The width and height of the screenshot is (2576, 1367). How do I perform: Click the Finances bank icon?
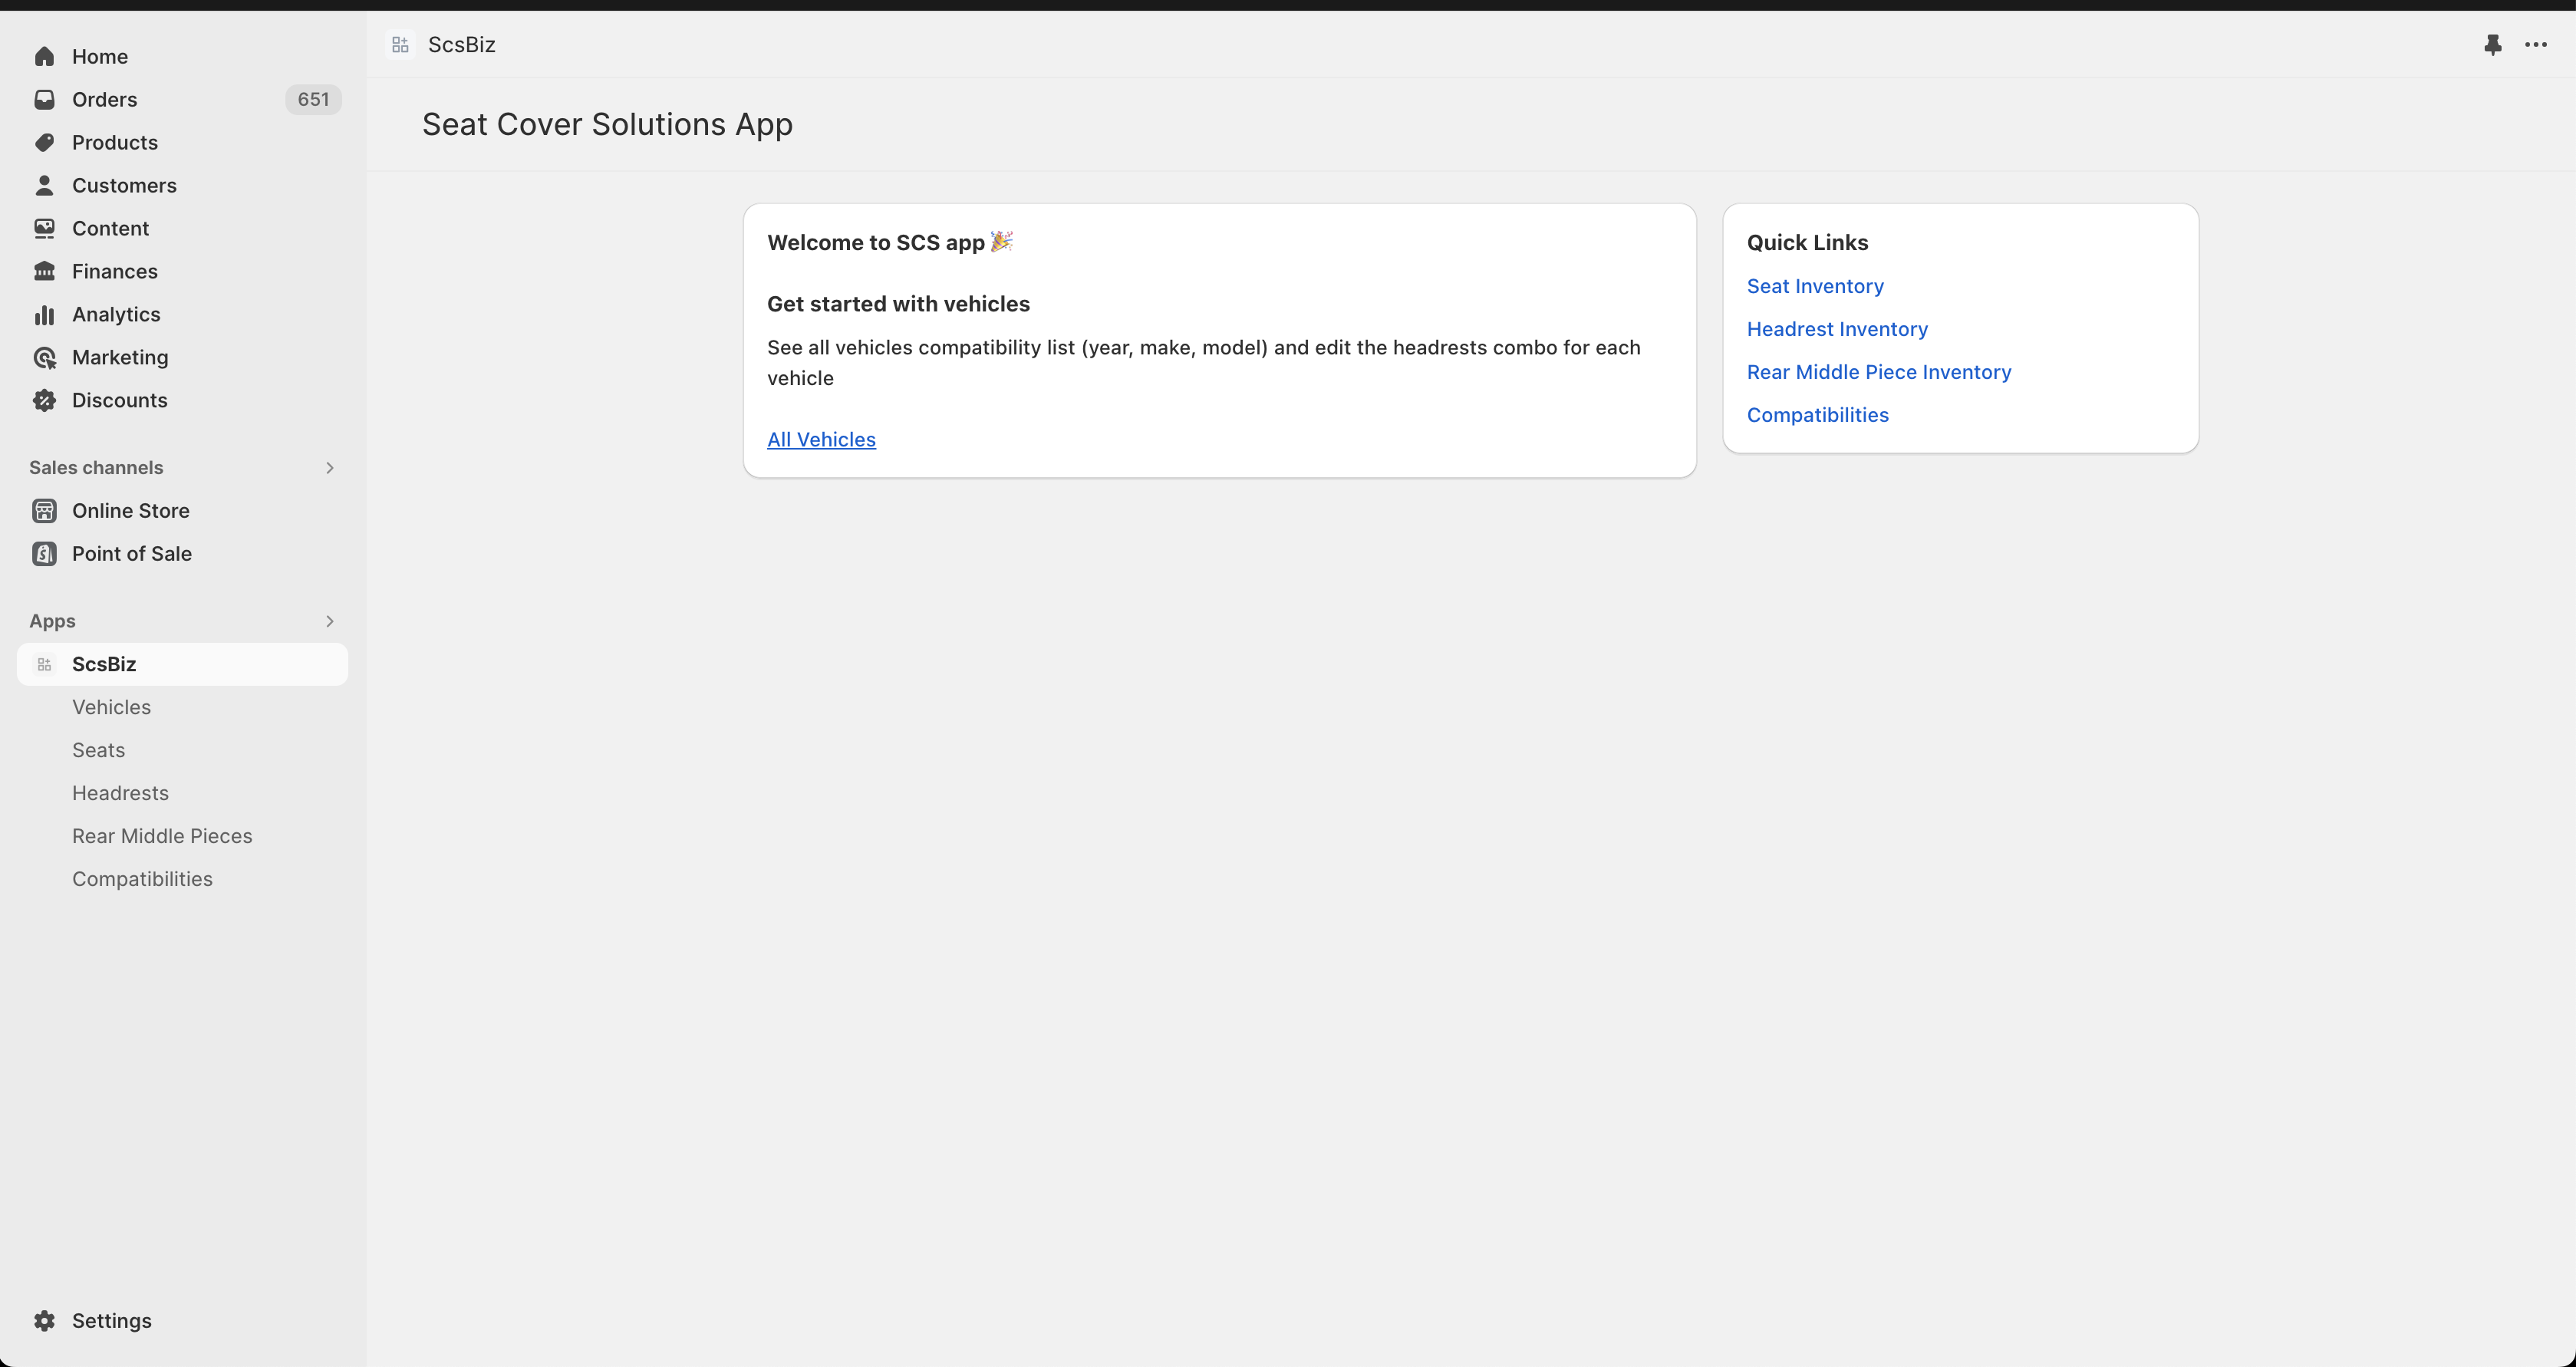point(44,272)
